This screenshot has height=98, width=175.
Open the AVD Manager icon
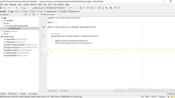pyautogui.click(x=103, y=8)
